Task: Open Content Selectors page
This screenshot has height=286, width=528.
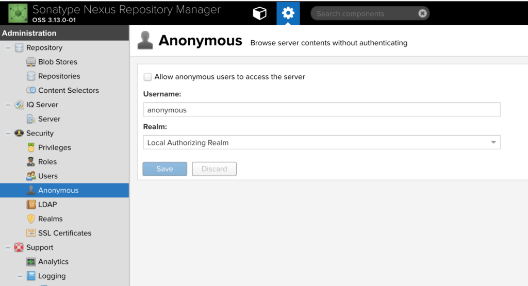Action: point(69,90)
